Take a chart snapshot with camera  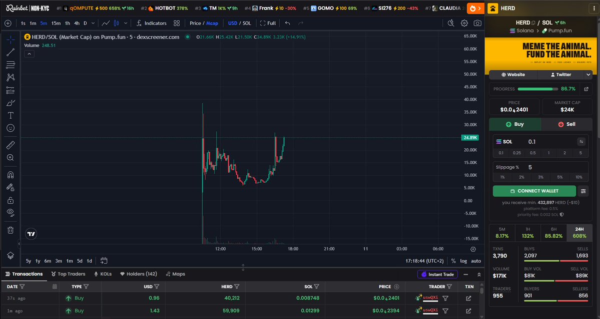pyautogui.click(x=477, y=23)
